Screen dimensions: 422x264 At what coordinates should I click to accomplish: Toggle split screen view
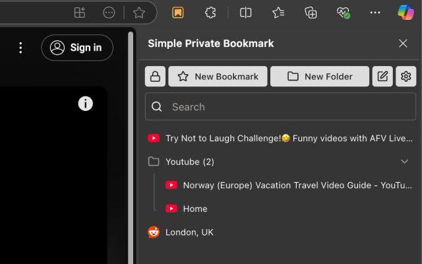pyautogui.click(x=245, y=13)
